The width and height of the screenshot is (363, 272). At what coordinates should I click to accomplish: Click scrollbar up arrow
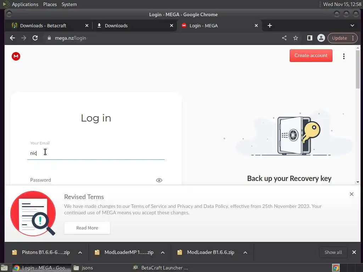coord(358,48)
